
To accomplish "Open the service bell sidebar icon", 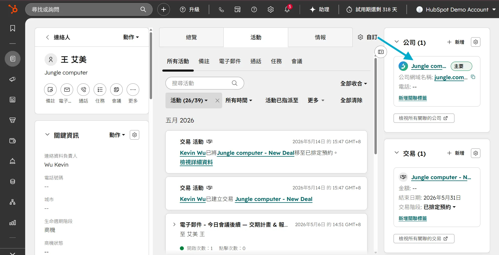I will pos(13,161).
